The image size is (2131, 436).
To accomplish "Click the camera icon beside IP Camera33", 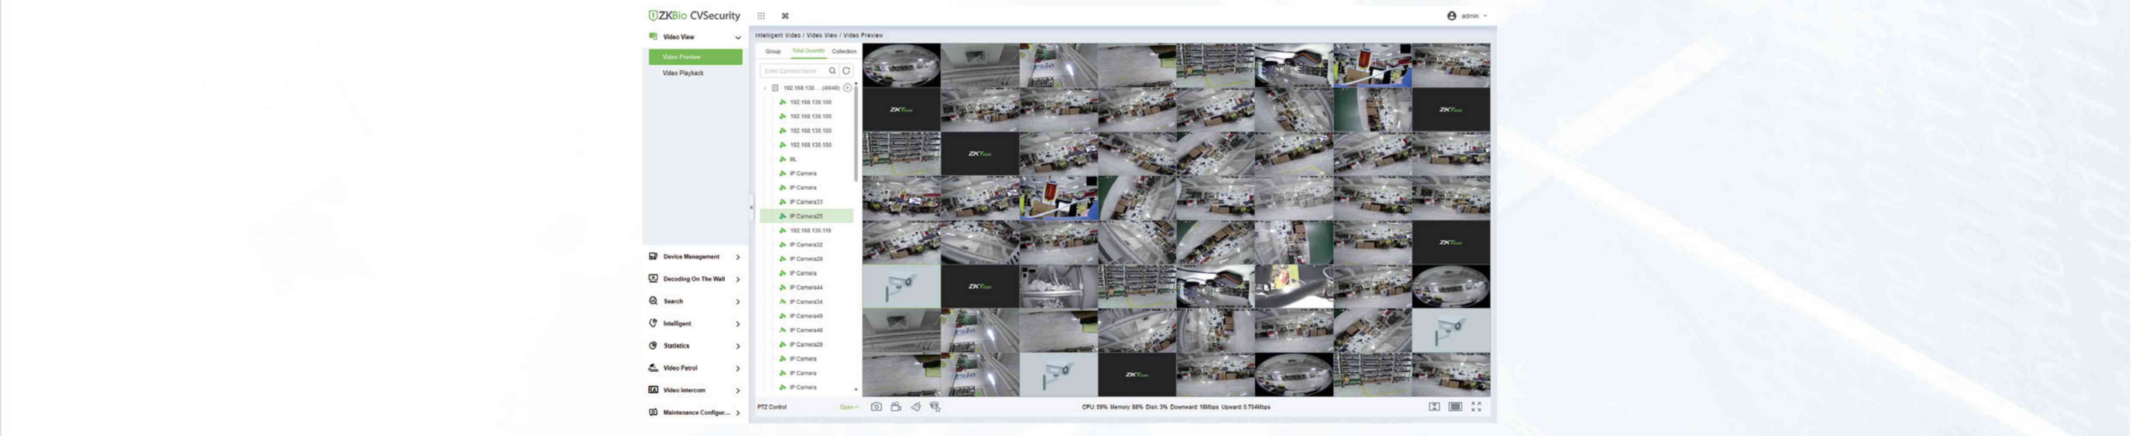I will click(x=783, y=202).
